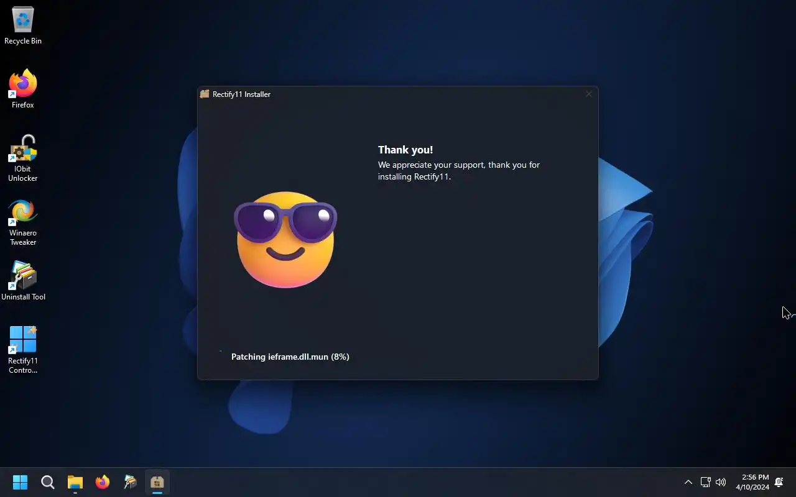The width and height of the screenshot is (796, 497).
Task: Show hidden system tray icons
Action: (x=688, y=482)
